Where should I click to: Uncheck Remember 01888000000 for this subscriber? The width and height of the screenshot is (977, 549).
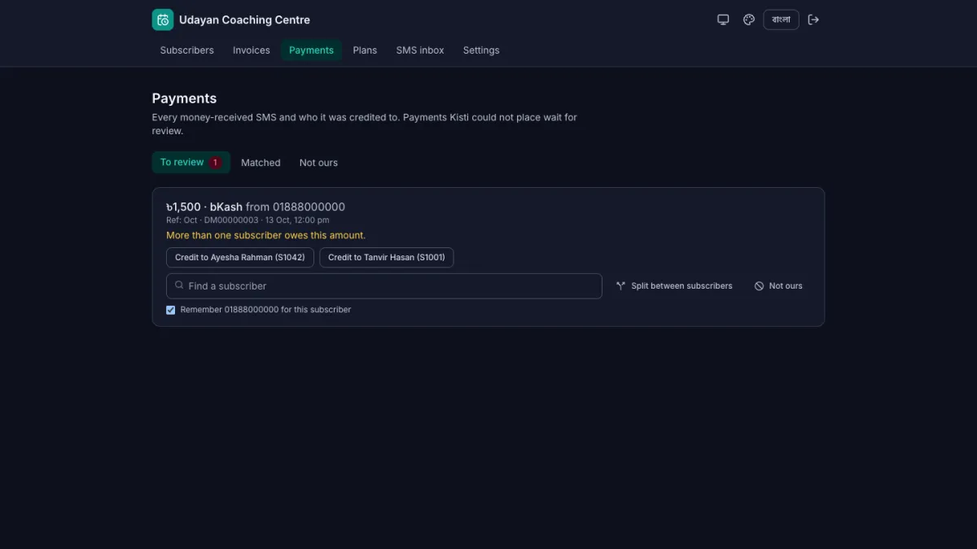pos(171,310)
